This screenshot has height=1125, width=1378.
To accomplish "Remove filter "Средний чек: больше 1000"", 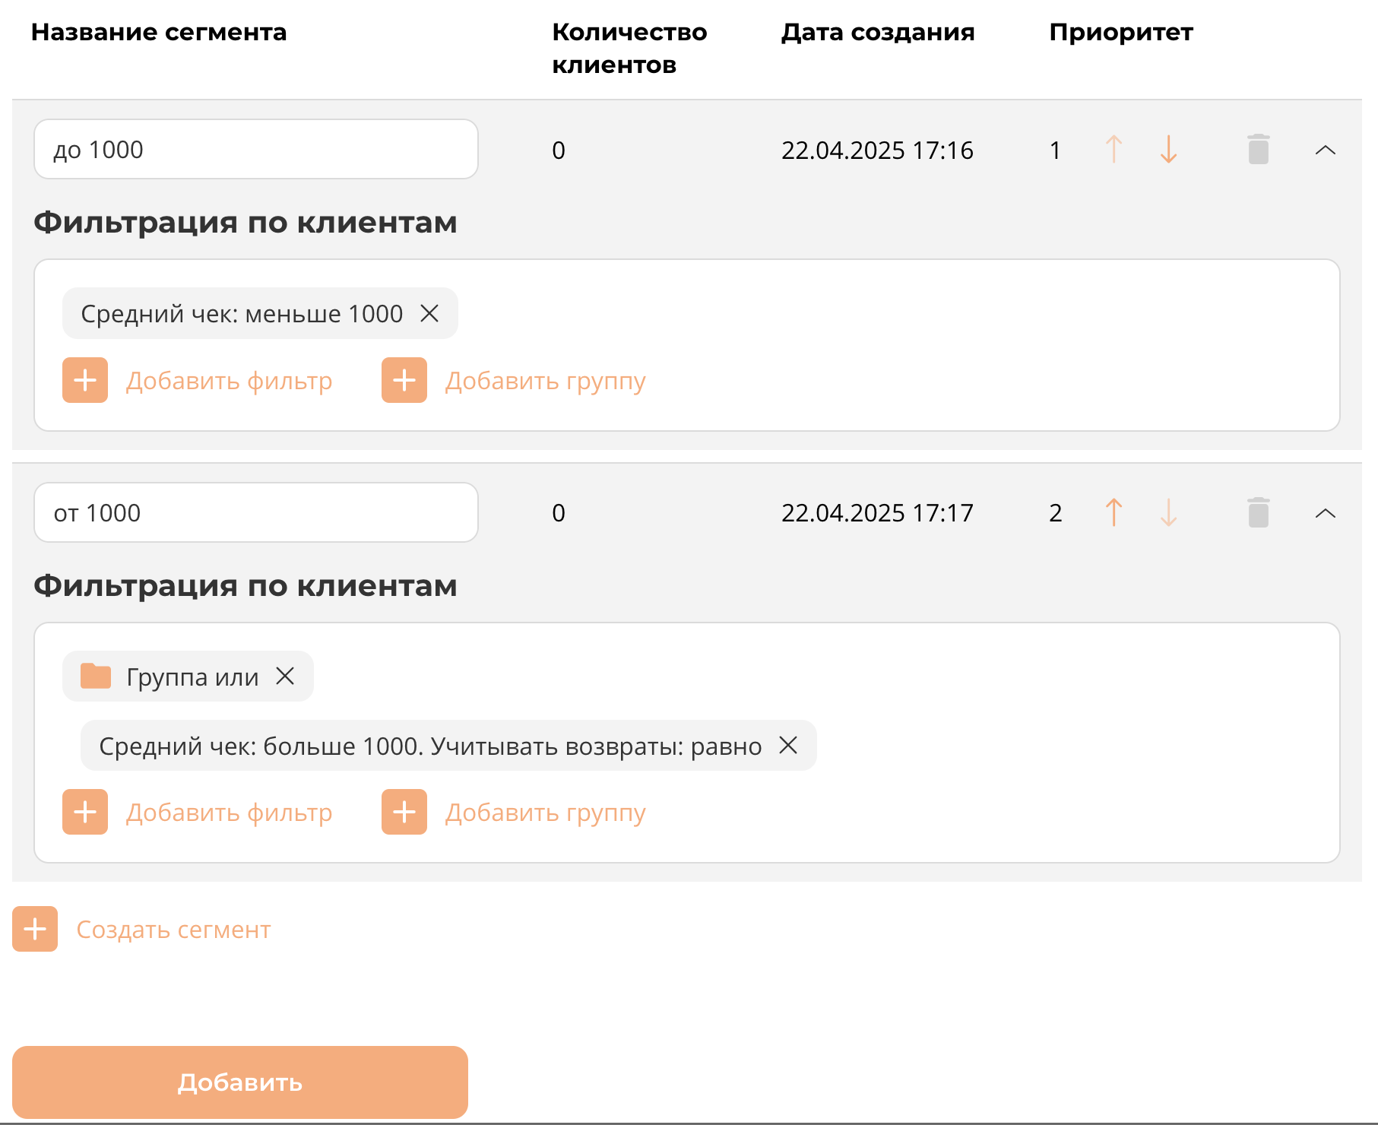I will coord(788,746).
